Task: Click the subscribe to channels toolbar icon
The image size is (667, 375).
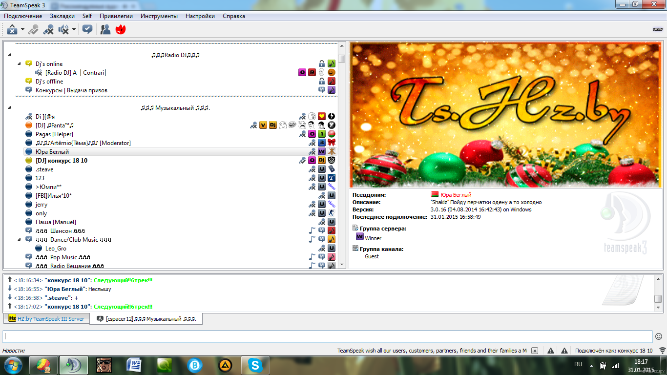Action: coord(87,30)
